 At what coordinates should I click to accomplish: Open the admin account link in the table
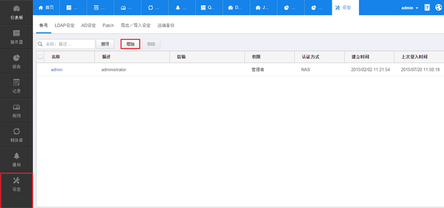(x=57, y=70)
